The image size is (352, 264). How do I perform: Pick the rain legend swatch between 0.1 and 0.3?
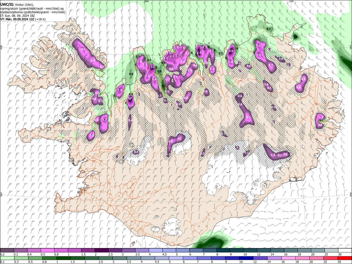7,258
